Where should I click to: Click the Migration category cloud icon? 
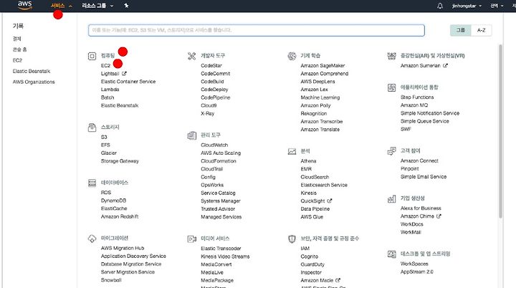point(92,239)
